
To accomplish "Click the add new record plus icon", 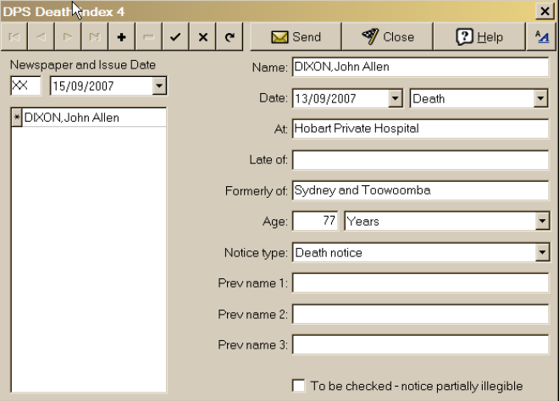I will click(x=121, y=37).
